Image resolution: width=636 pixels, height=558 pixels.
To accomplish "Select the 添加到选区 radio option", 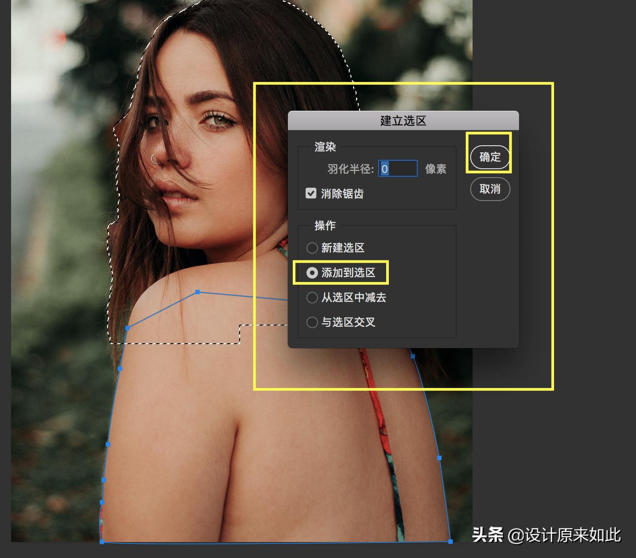I will [x=312, y=272].
